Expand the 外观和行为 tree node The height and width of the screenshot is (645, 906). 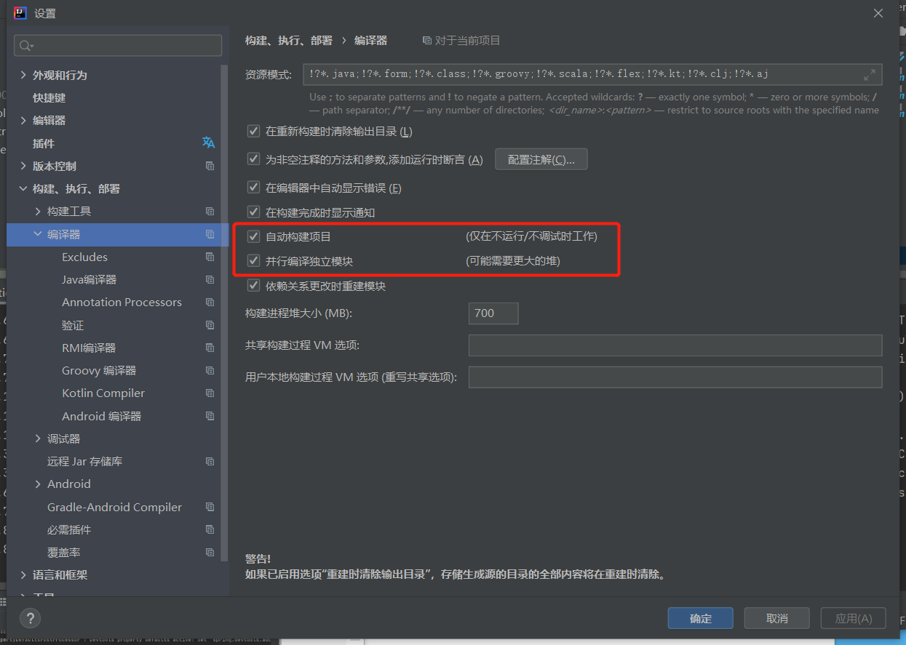[x=23, y=75]
